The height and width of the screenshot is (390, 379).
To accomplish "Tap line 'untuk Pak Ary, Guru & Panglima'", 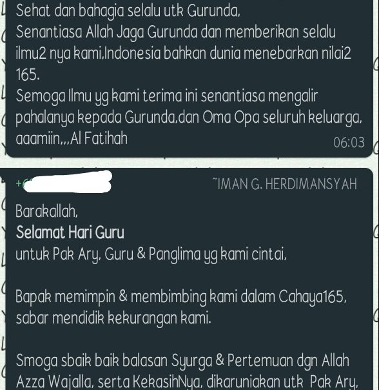I will [151, 254].
